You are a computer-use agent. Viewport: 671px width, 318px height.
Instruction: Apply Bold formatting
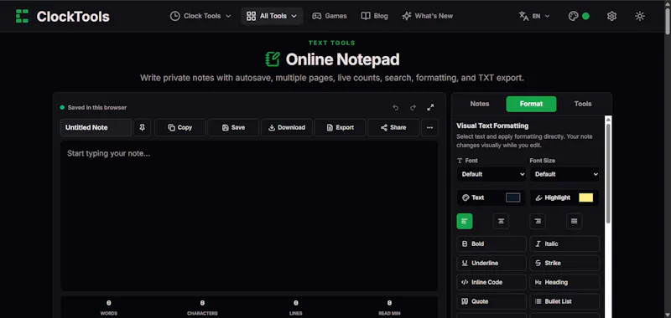[x=492, y=244]
